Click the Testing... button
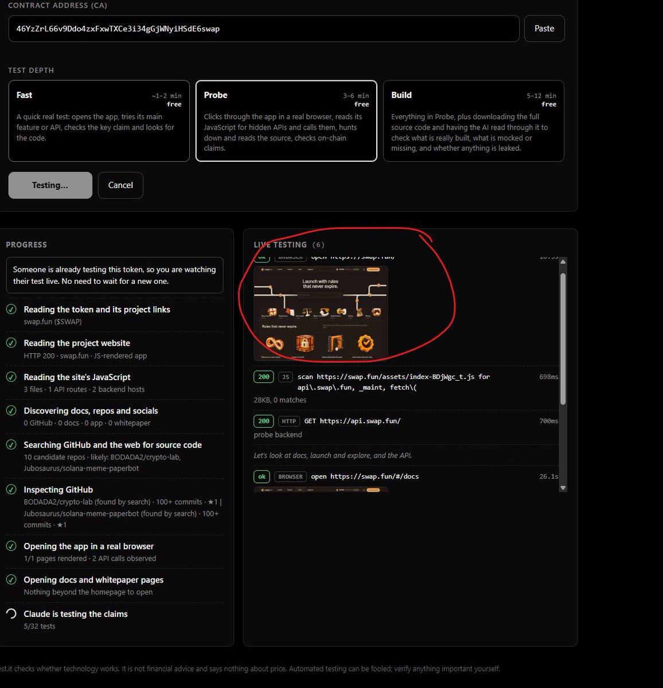663x688 pixels. 50,185
